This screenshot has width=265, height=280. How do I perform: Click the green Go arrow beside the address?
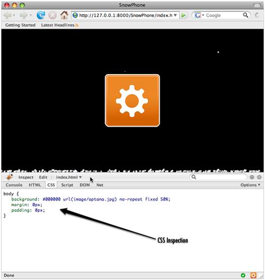pyautogui.click(x=183, y=15)
